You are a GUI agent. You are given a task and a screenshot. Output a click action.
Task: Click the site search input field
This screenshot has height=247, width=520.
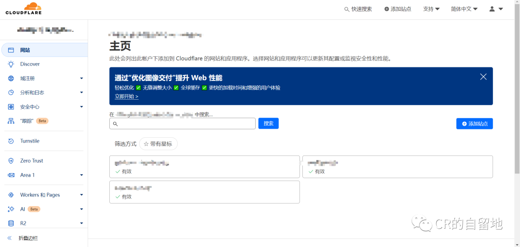185,124
